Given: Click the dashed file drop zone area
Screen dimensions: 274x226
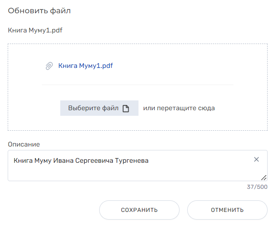Looking at the screenshot, I should 138,87.
